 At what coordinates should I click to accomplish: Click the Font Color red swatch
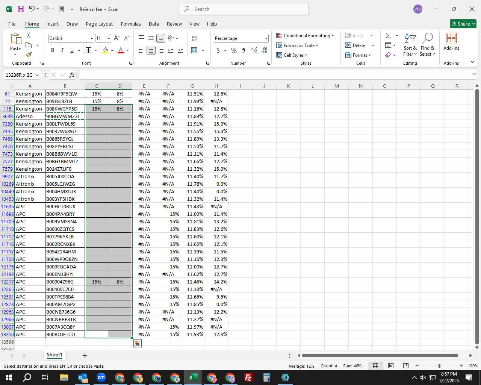pyautogui.click(x=121, y=50)
